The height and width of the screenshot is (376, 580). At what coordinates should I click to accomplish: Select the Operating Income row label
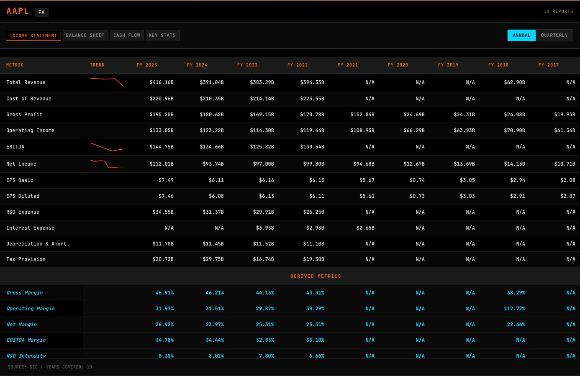pos(30,130)
